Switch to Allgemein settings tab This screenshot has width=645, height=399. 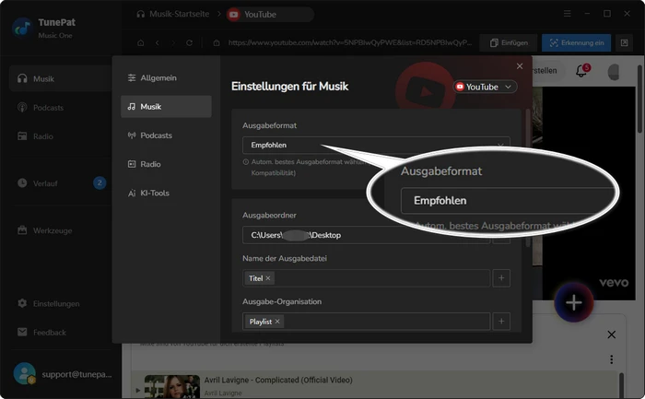[166, 77]
